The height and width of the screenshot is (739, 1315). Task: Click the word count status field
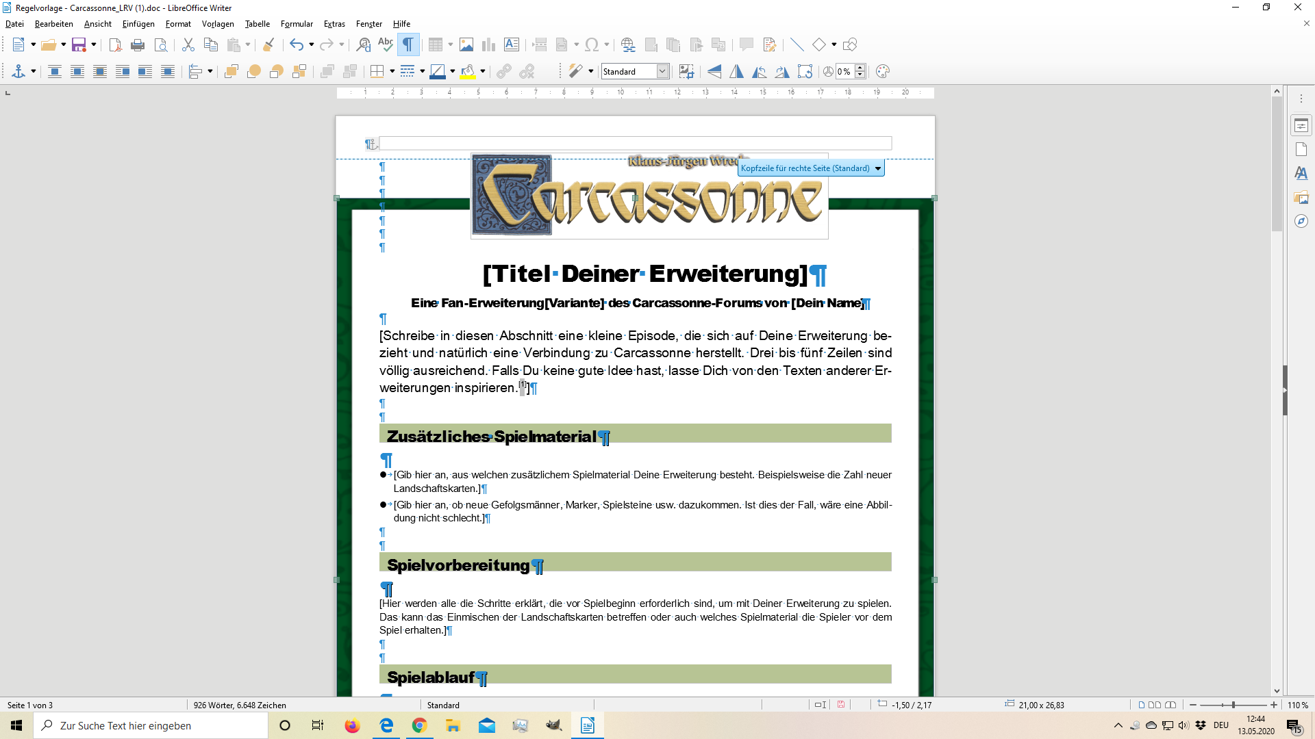pos(240,705)
